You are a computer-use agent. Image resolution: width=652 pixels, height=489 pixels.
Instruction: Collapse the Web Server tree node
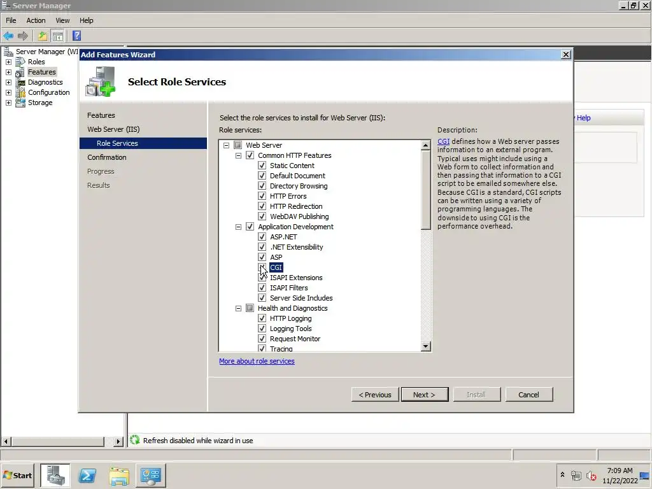pyautogui.click(x=226, y=145)
